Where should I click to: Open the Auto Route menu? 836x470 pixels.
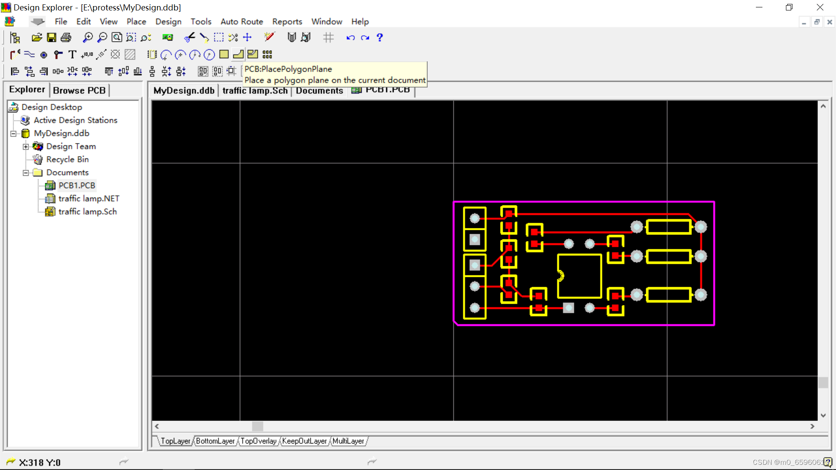click(x=242, y=21)
